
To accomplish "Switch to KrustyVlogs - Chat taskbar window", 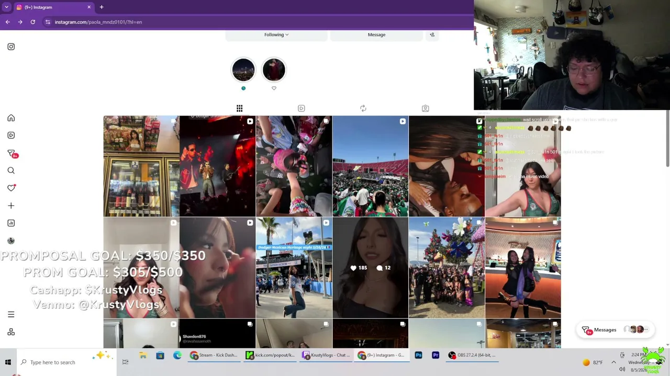I will tap(326, 356).
